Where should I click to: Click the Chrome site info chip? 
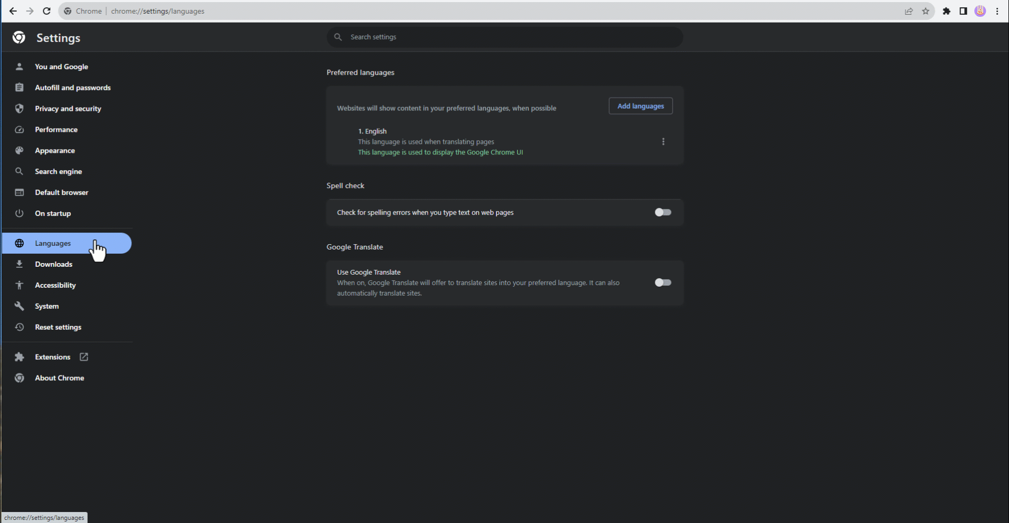(x=83, y=11)
